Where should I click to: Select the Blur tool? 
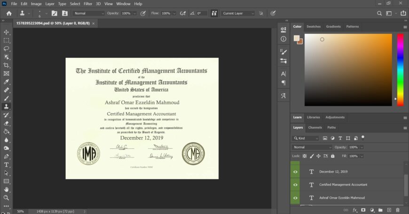6,140
